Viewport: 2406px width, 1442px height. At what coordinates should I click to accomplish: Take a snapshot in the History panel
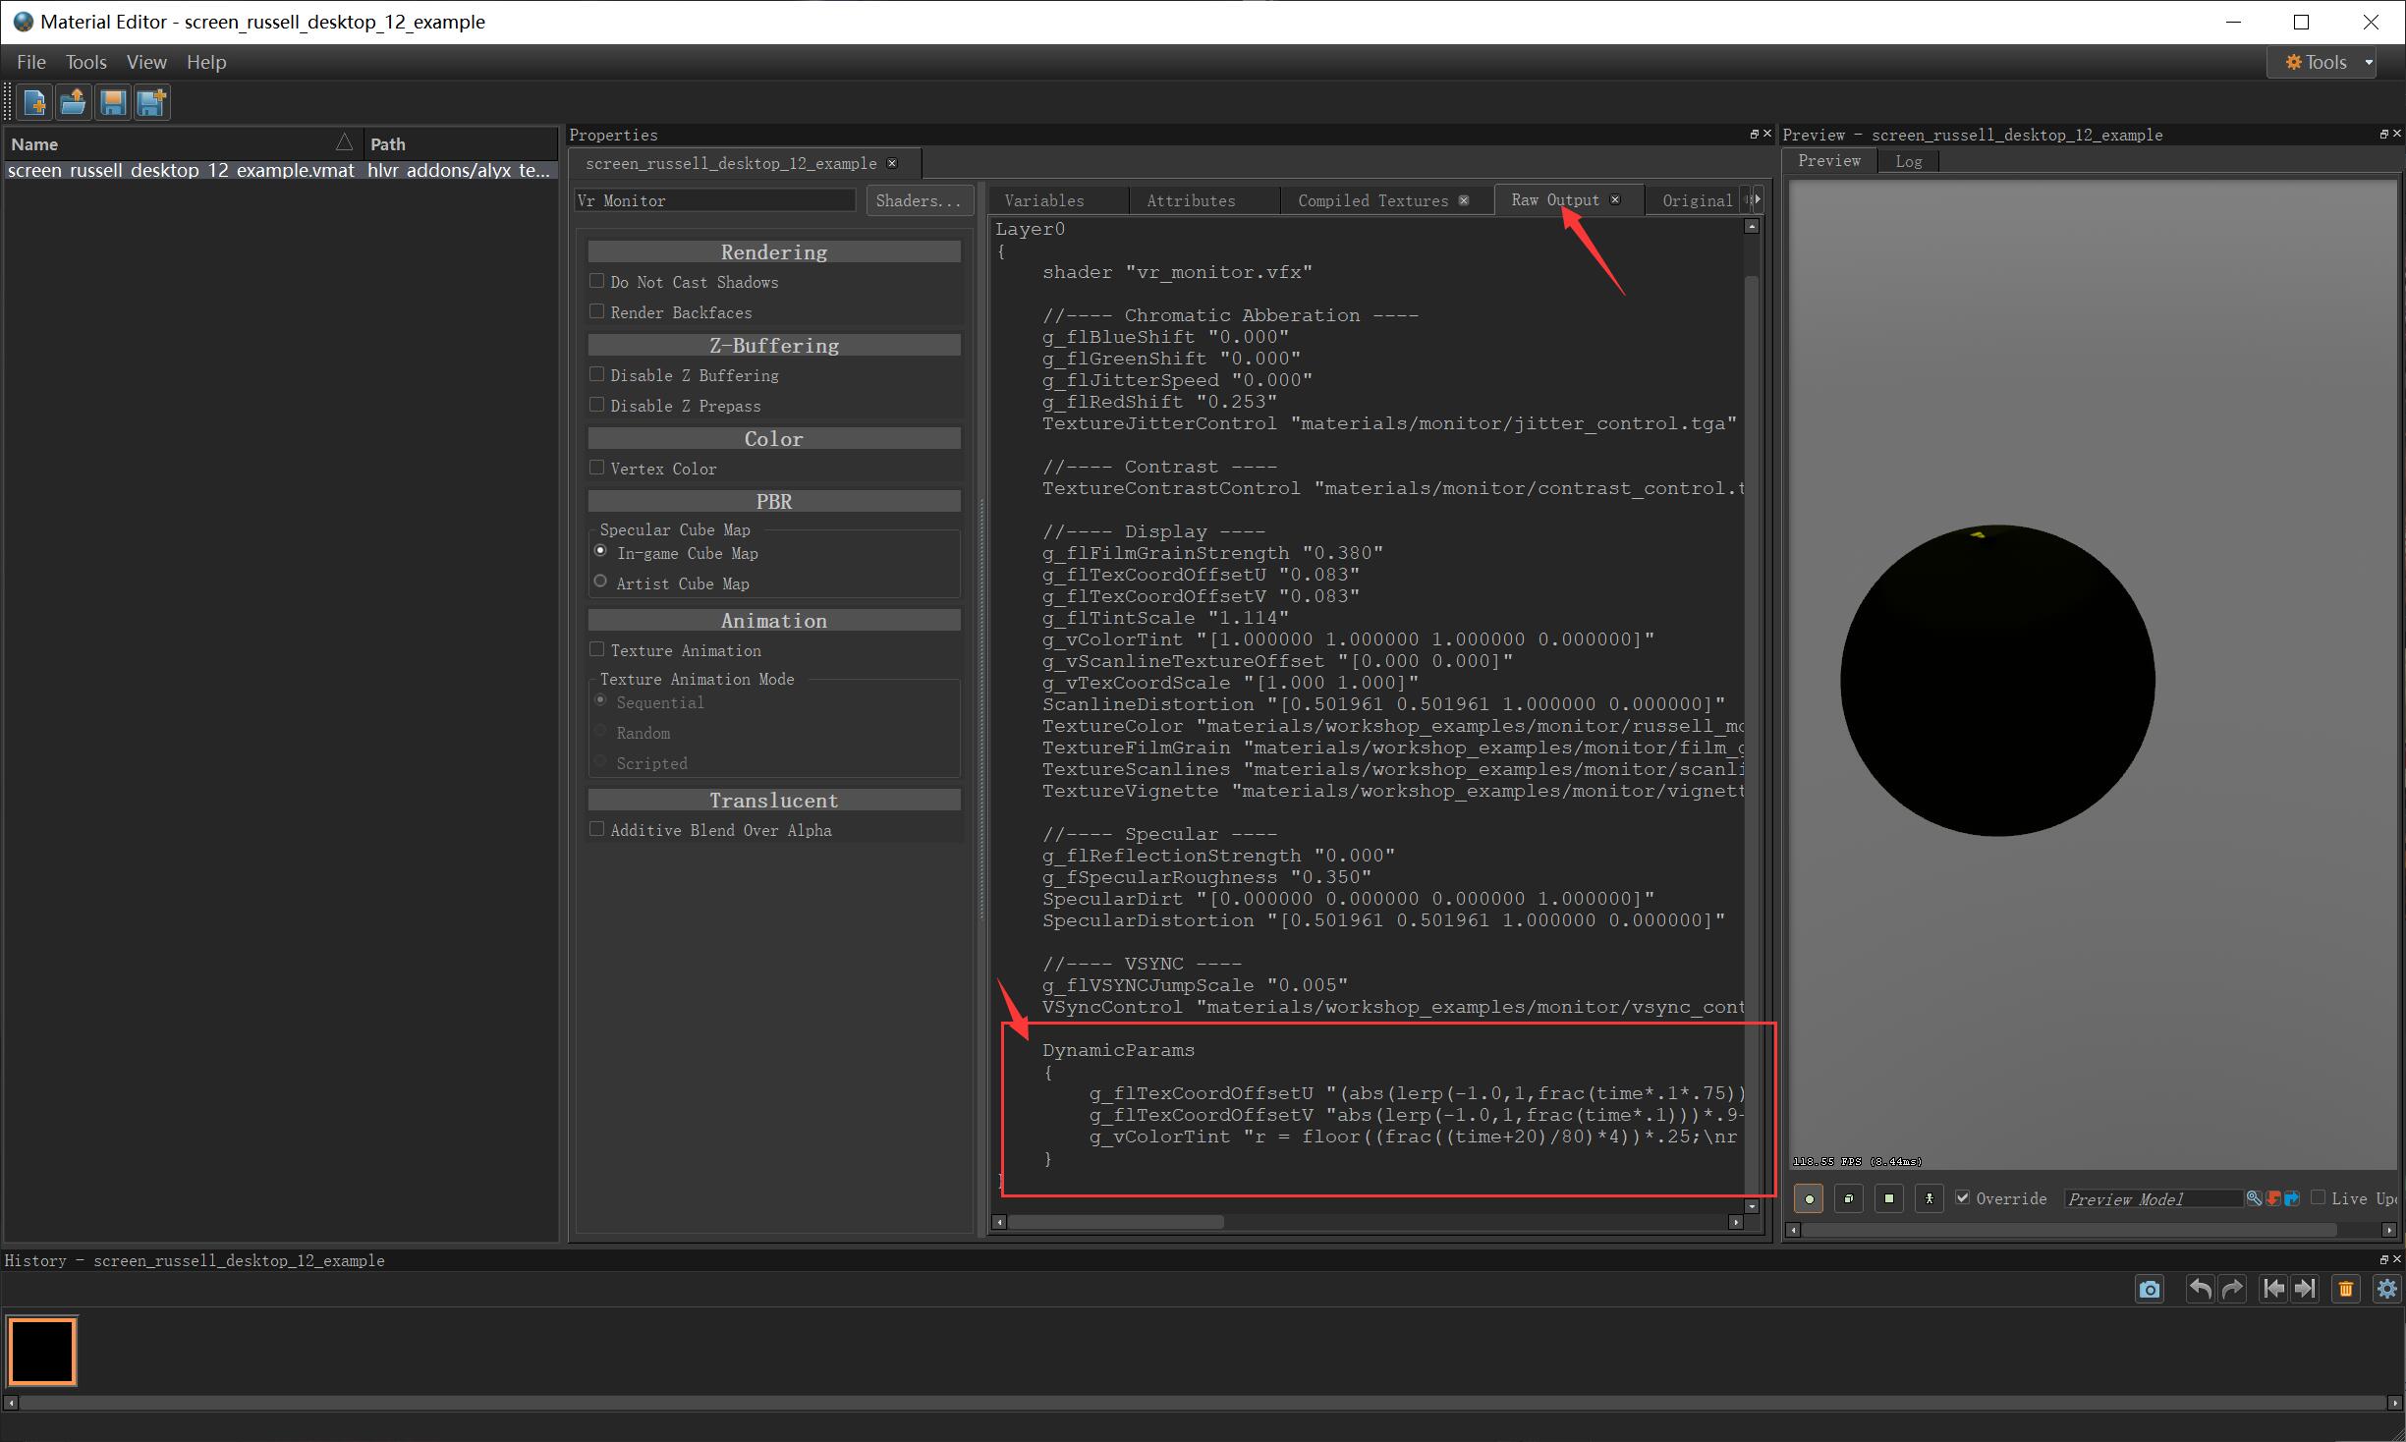(x=2149, y=1289)
